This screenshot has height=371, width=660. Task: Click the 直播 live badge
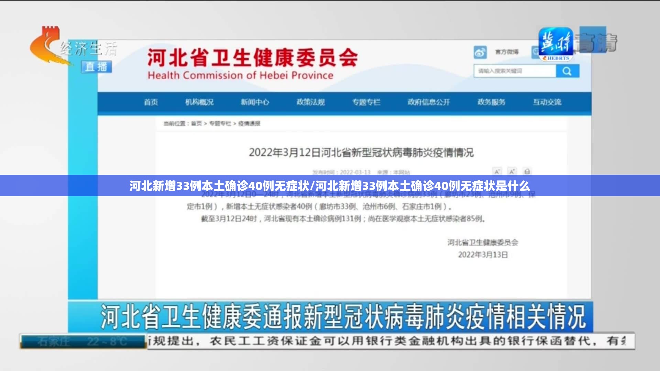point(97,67)
